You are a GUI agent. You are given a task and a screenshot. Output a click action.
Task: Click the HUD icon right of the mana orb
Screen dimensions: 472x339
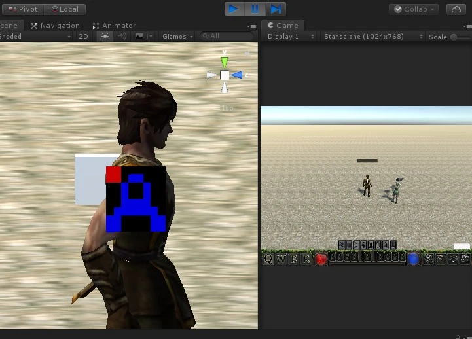(x=428, y=259)
